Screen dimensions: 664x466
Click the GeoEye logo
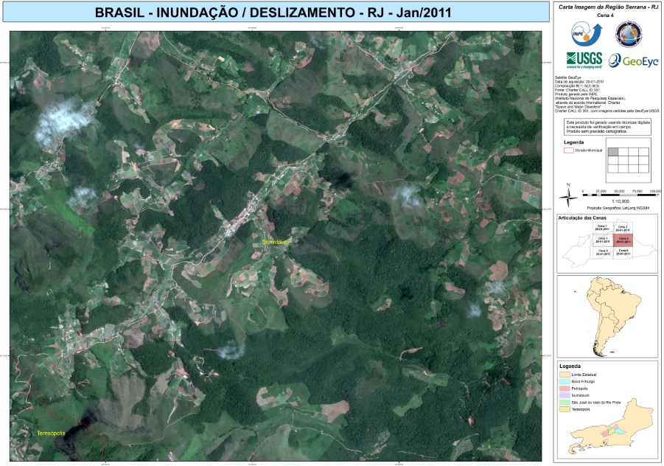click(634, 60)
